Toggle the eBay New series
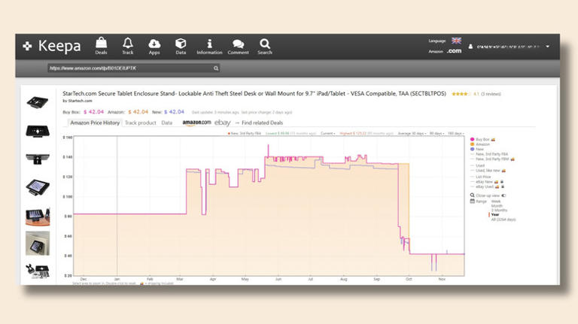The height and width of the screenshot is (324, 578). point(482,182)
